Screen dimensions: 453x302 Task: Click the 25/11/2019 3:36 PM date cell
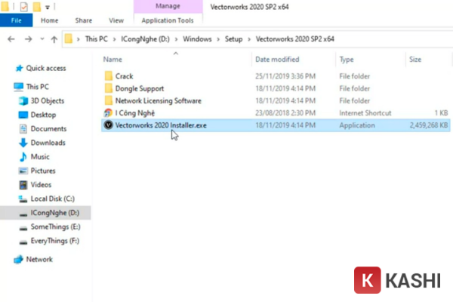285,76
